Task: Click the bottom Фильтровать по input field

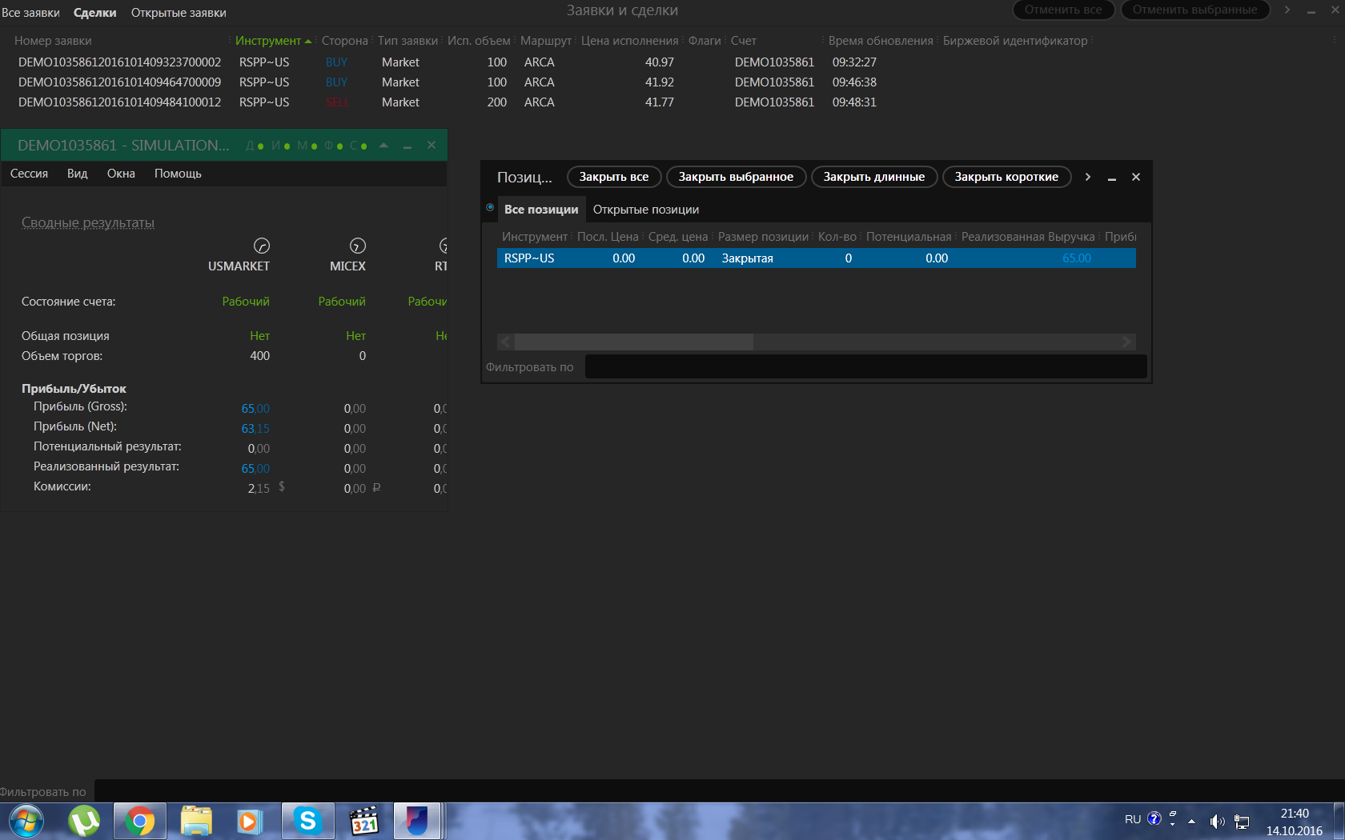Action: click(x=719, y=791)
